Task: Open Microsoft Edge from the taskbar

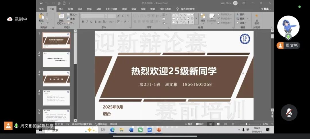Action: (112, 130)
